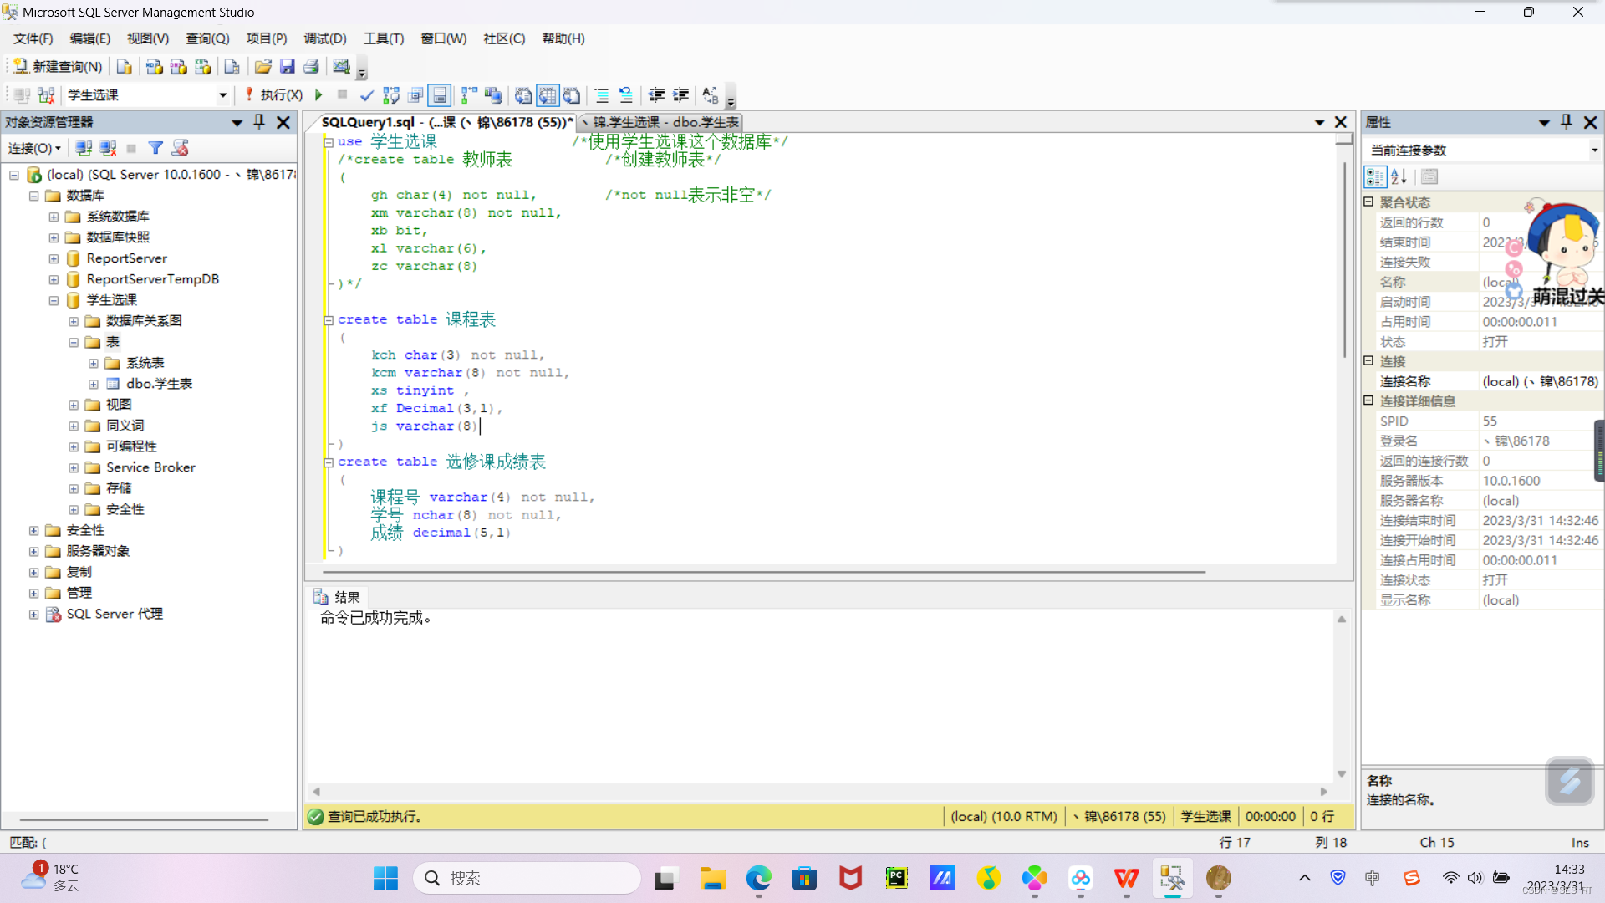This screenshot has width=1605, height=903.
Task: Open the 学生选课 database dropdown
Action: click(x=222, y=95)
